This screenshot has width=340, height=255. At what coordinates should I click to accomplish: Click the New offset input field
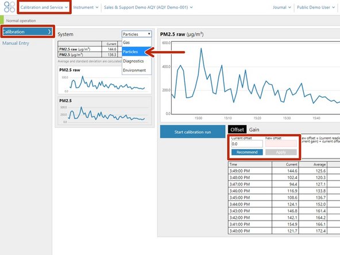(x=281, y=144)
